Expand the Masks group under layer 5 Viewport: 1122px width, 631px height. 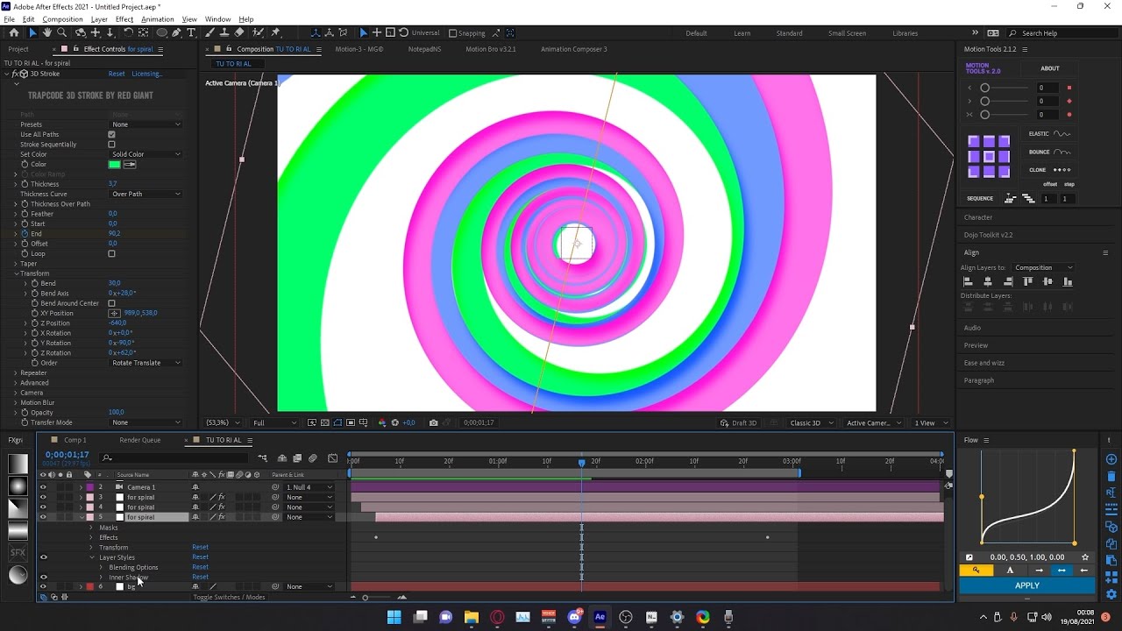pos(91,528)
